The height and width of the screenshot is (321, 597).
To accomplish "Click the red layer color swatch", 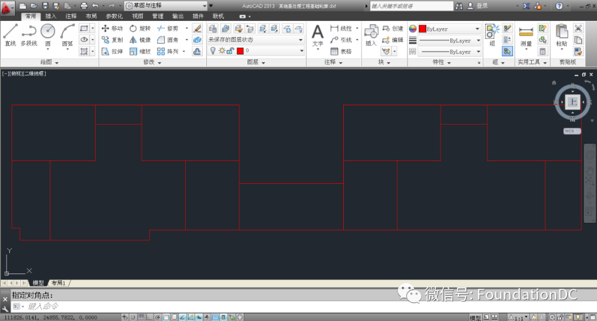I will [240, 51].
